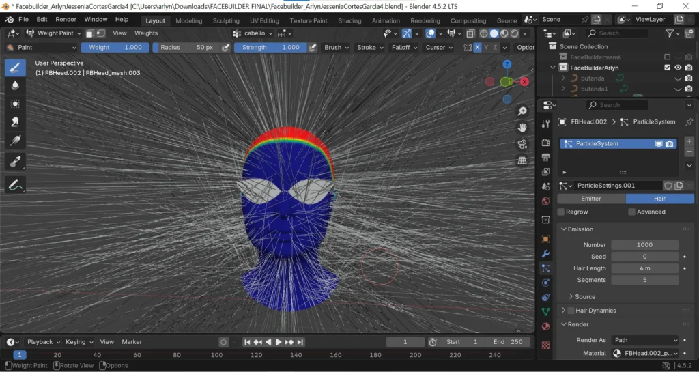Open the Render As Path dropdown

(x=645, y=340)
